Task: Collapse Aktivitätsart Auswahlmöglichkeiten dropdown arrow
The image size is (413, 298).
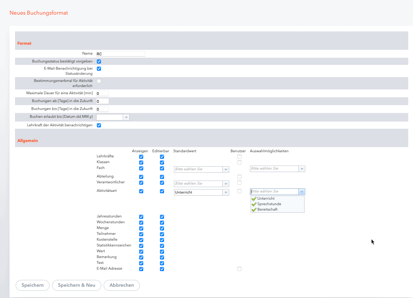Action: point(302,192)
